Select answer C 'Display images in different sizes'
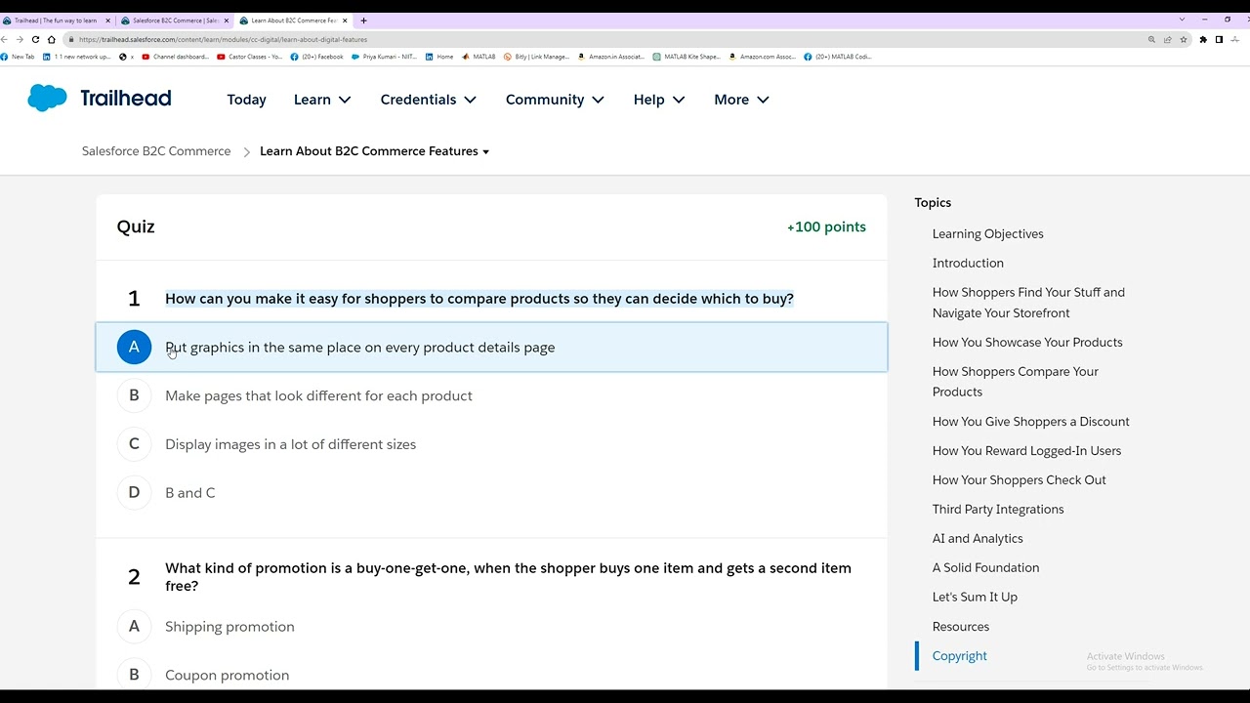This screenshot has height=703, width=1250. [491, 444]
